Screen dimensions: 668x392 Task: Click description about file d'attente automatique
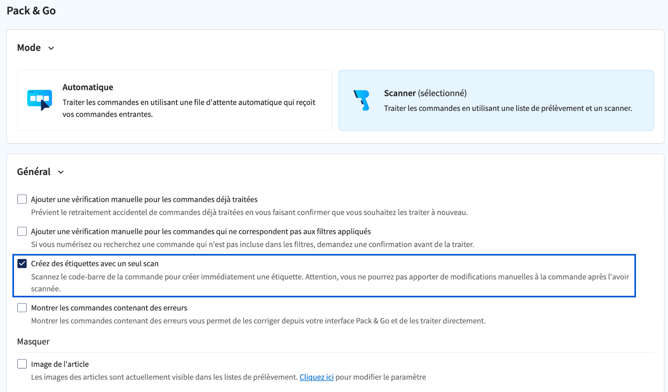[189, 108]
